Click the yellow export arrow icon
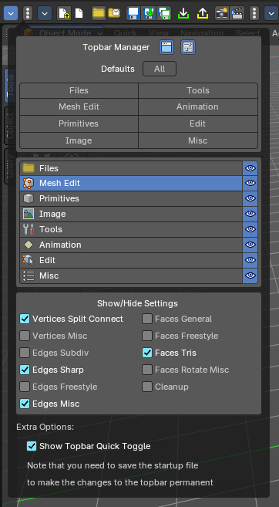Image resolution: width=279 pixels, height=507 pixels. (203, 13)
